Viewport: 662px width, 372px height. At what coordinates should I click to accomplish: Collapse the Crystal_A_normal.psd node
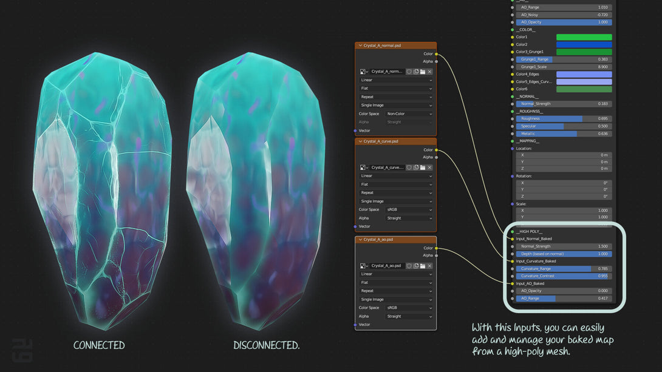click(x=360, y=46)
